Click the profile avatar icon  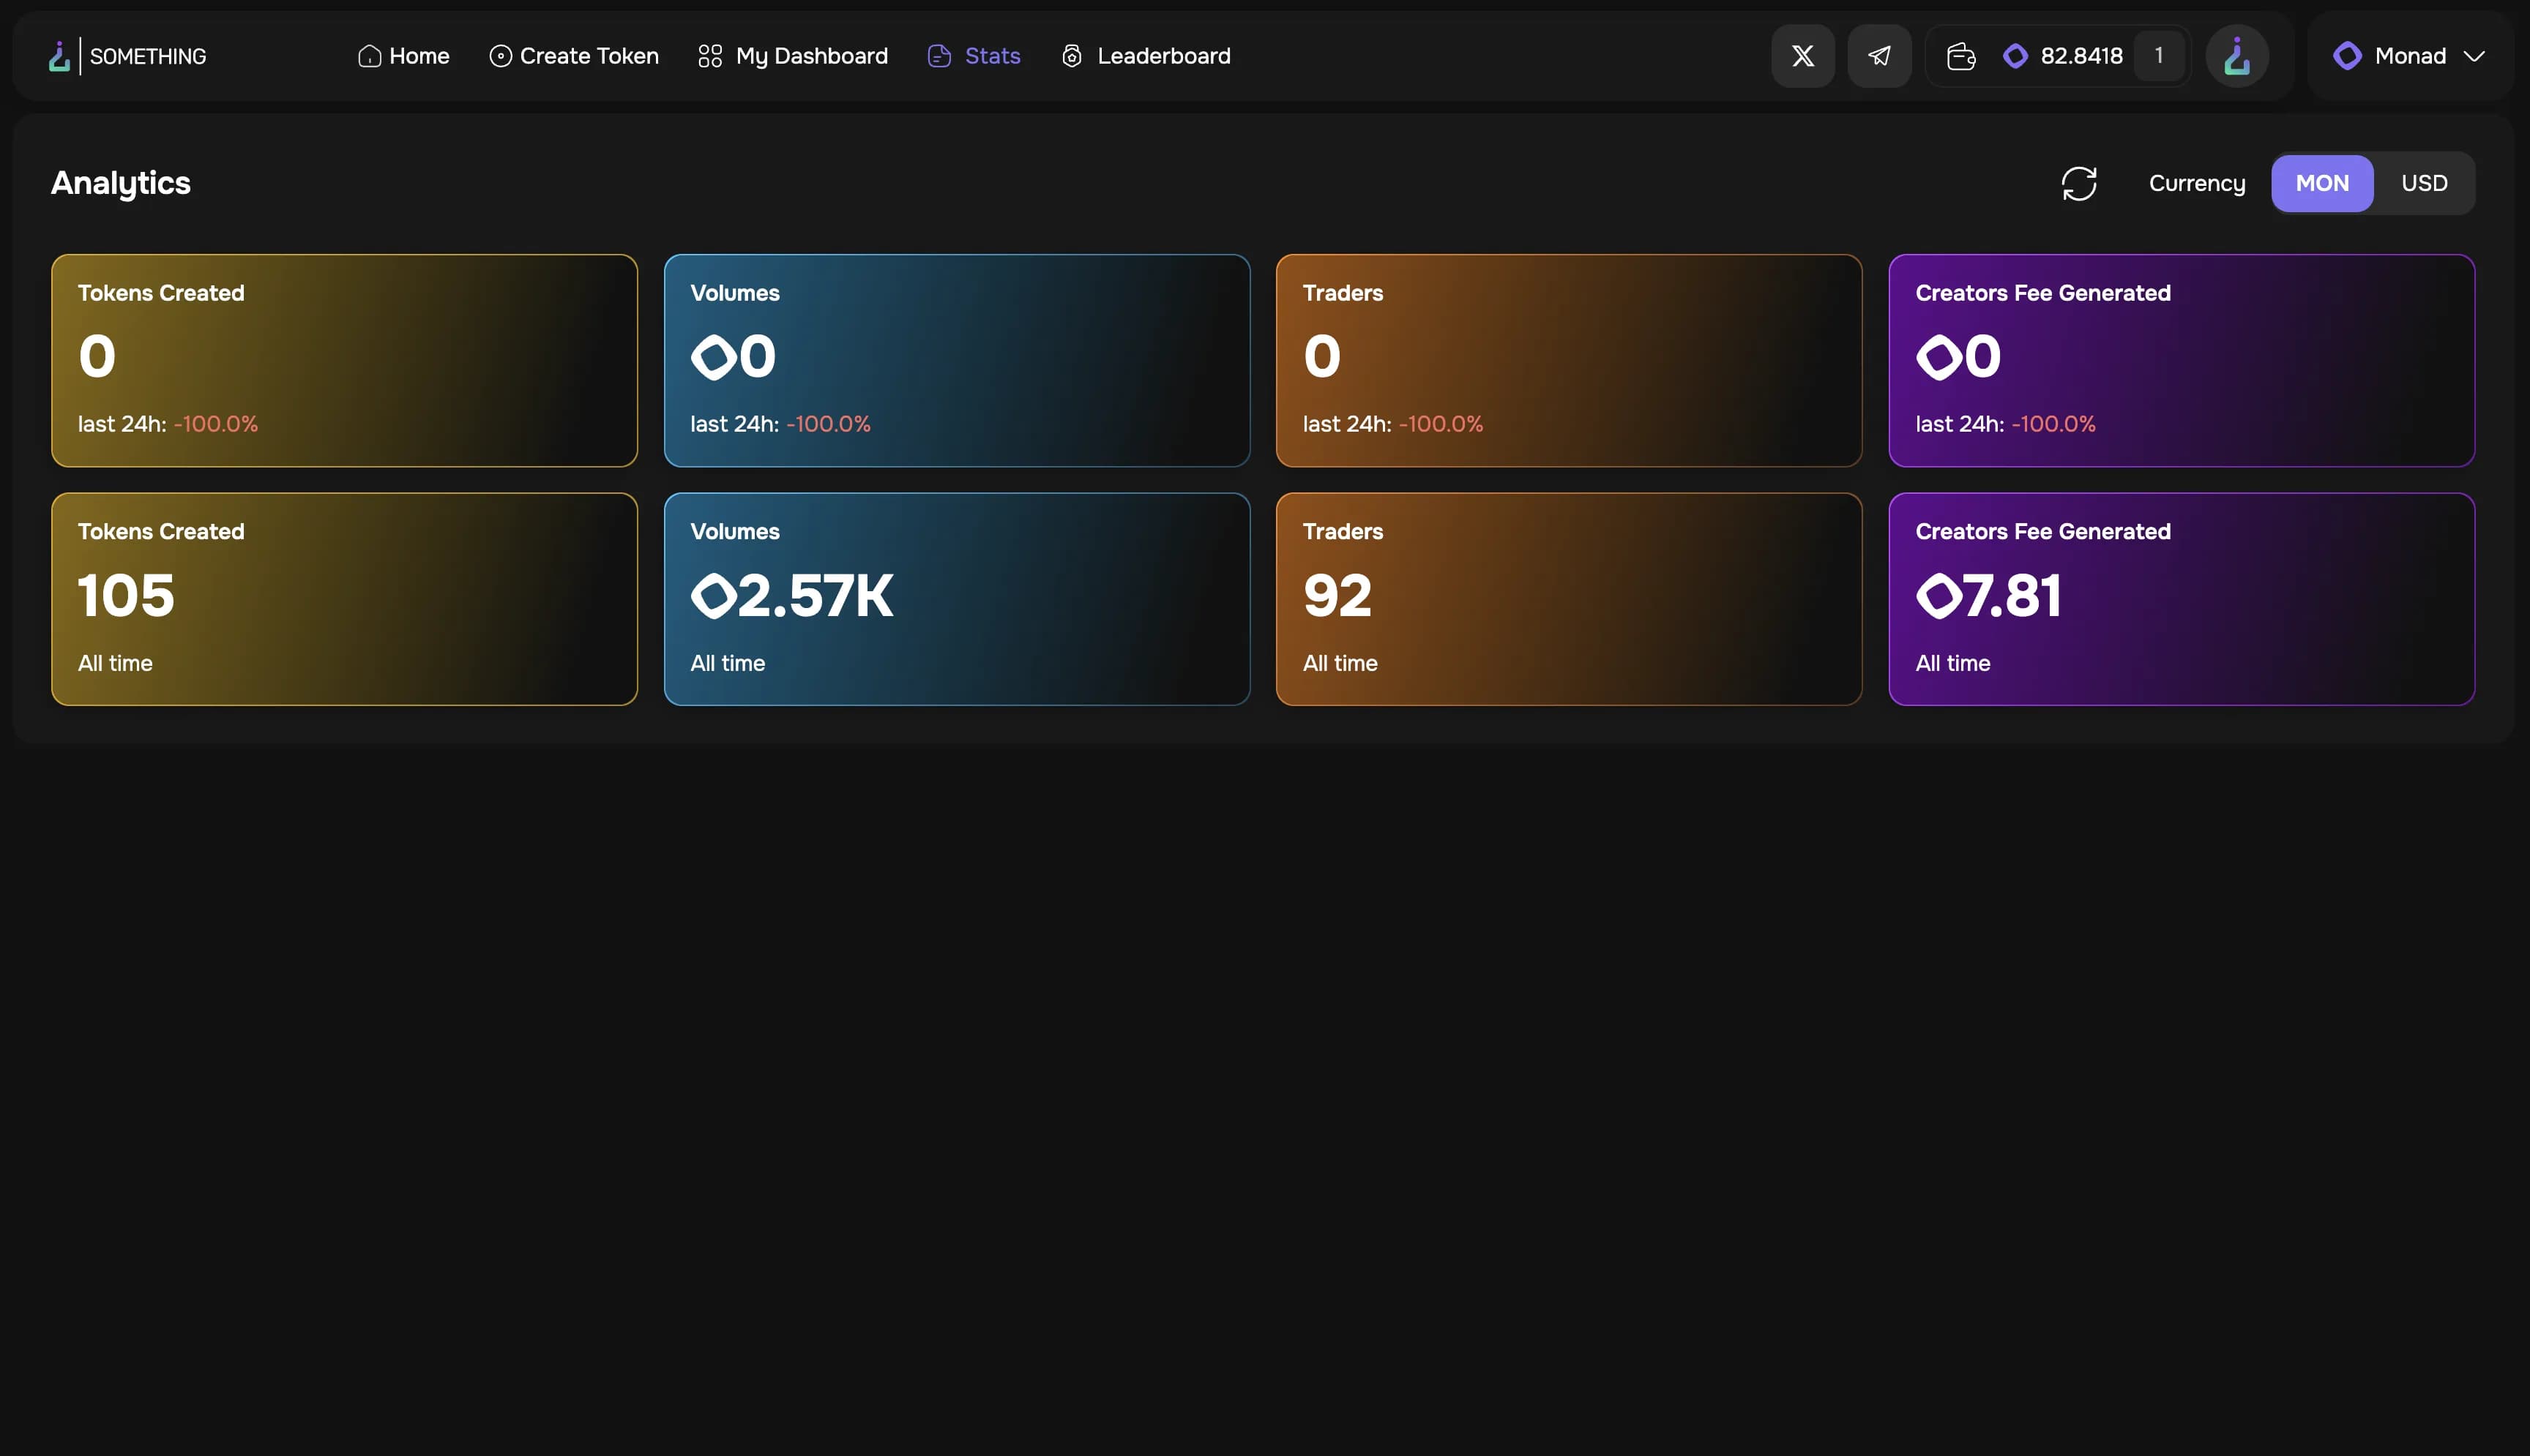(2236, 56)
